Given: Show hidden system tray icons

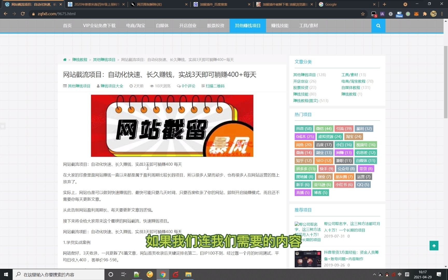Looking at the screenshot, I should coord(374,274).
